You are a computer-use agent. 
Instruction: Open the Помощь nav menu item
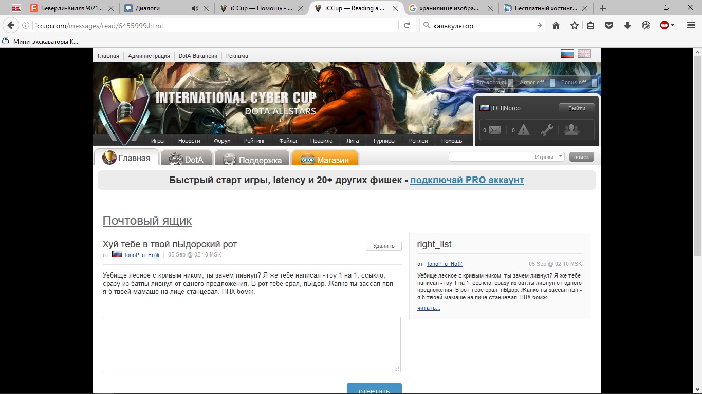tap(452, 141)
